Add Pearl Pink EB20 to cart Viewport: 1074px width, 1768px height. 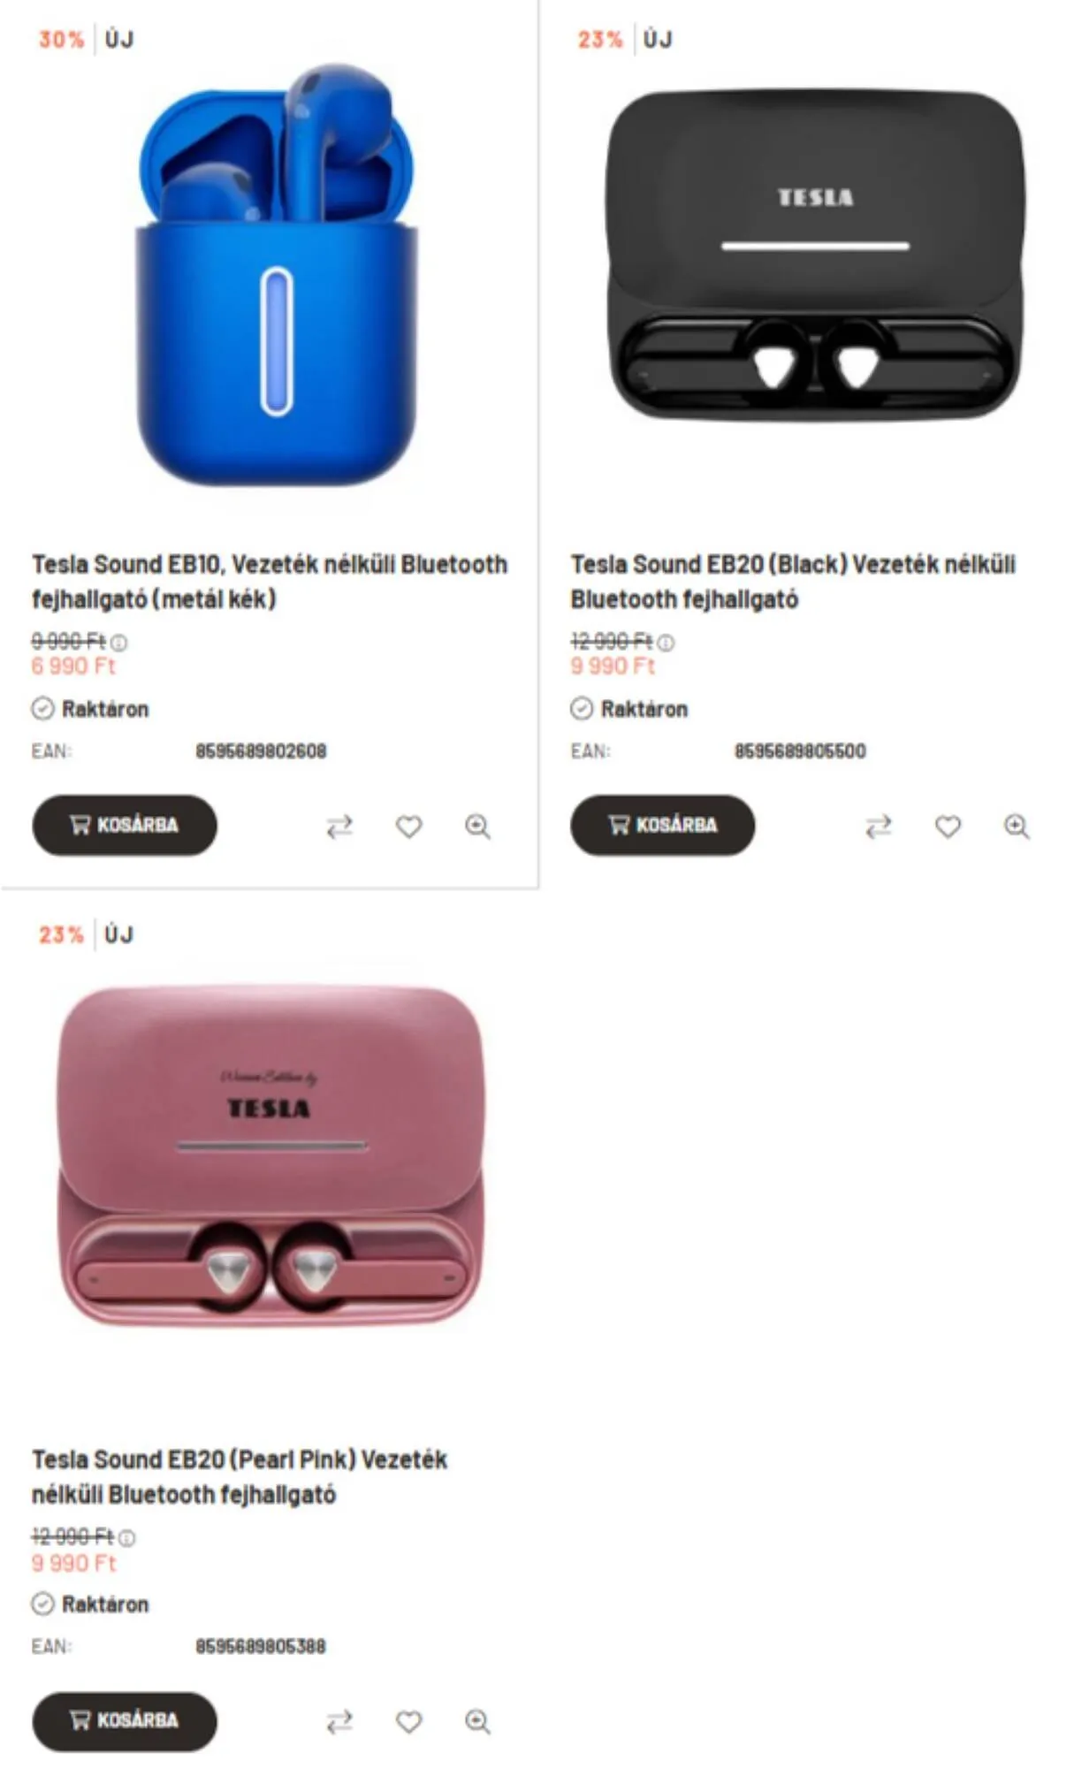[x=125, y=1720]
